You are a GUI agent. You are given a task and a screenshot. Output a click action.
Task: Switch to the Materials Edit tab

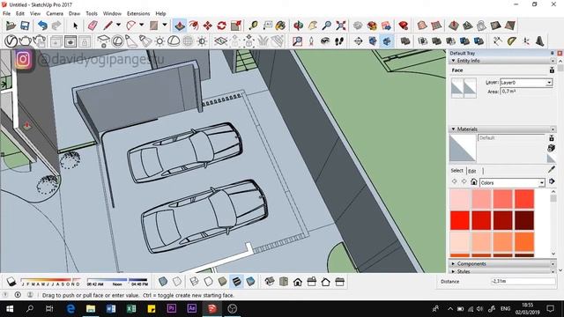pyautogui.click(x=472, y=171)
